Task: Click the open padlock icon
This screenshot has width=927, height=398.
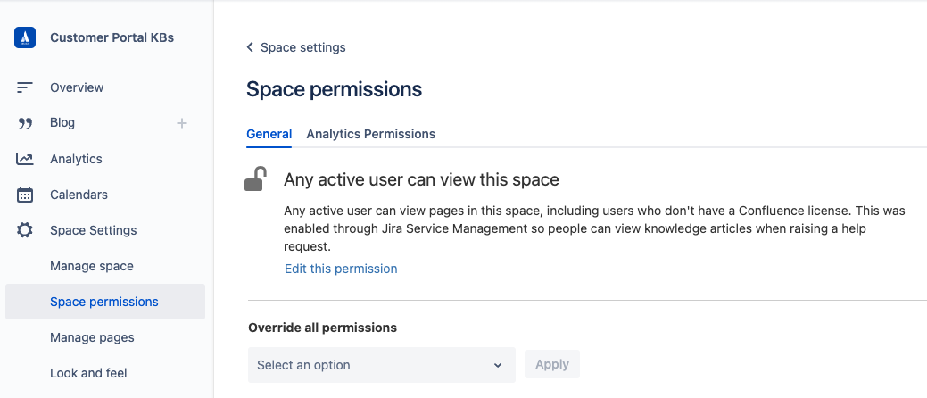Action: point(256,179)
